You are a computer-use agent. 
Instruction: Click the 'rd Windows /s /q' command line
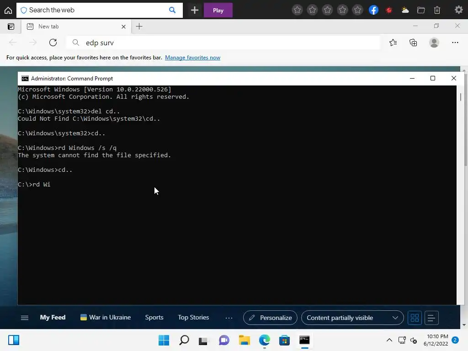click(67, 148)
